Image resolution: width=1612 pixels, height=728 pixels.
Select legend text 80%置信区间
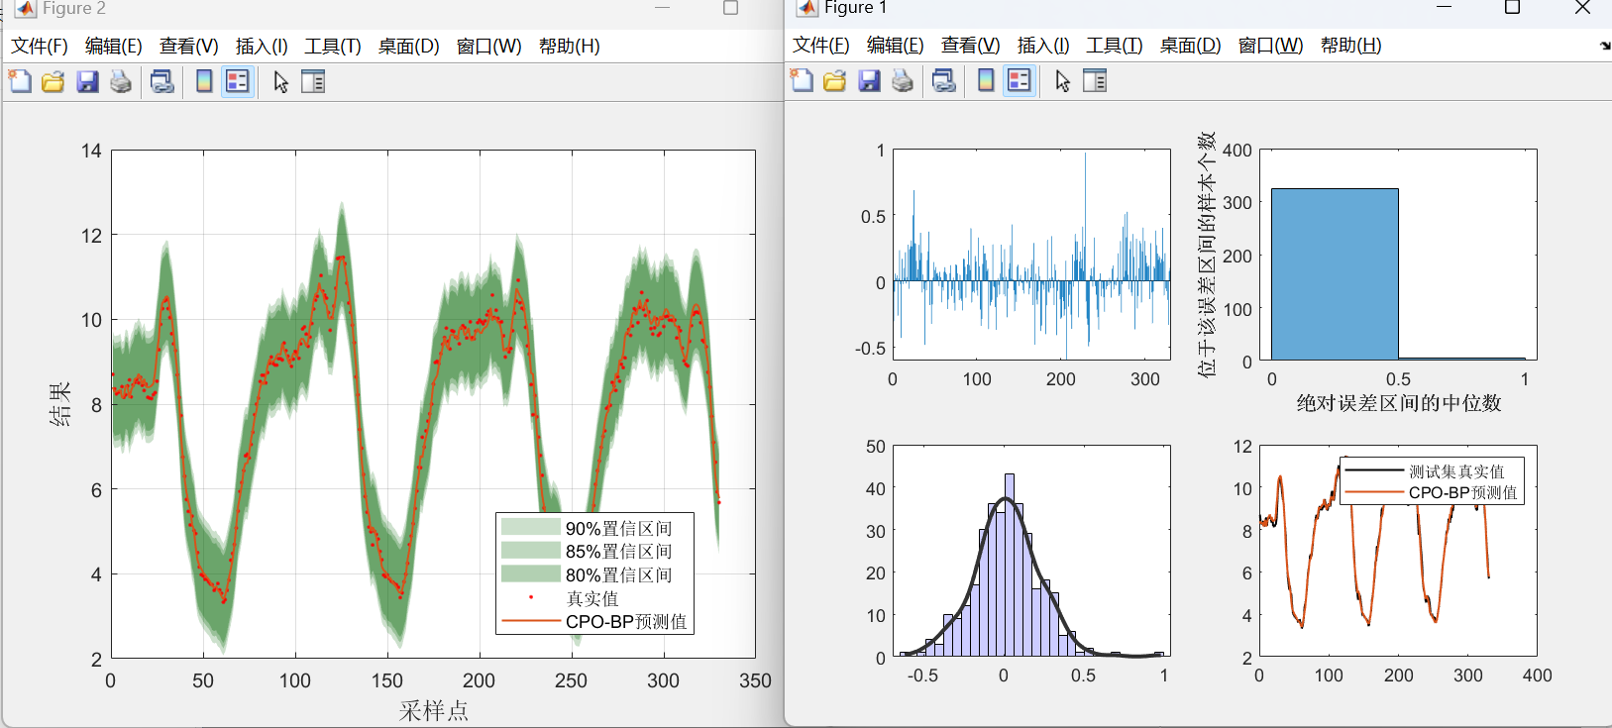(619, 574)
